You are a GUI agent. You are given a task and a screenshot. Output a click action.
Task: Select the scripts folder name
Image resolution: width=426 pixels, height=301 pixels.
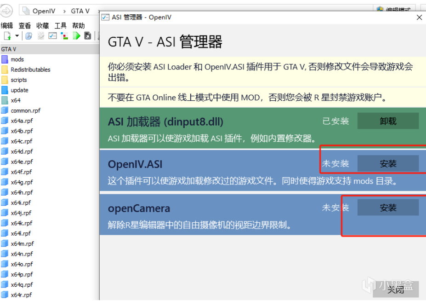coord(19,80)
